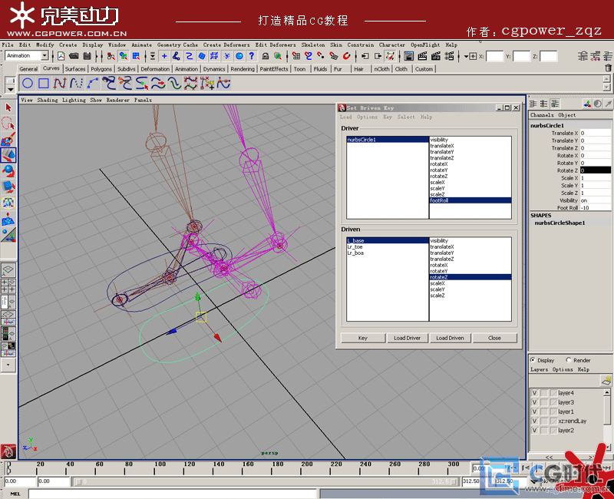Activate the Move tool in toolbox
Screen dimensions: 614x499
coord(8,155)
